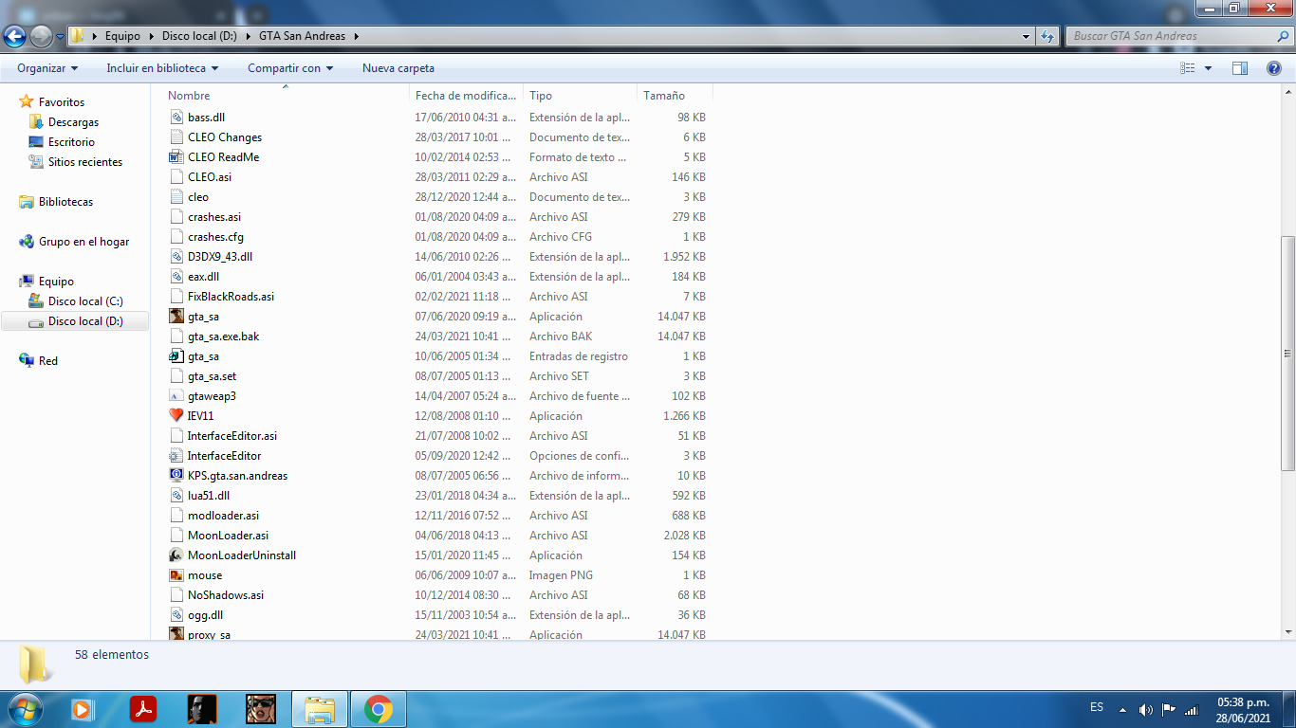This screenshot has height=728, width=1296.
Task: Select the NoShadows.asi file
Action: pyautogui.click(x=226, y=595)
